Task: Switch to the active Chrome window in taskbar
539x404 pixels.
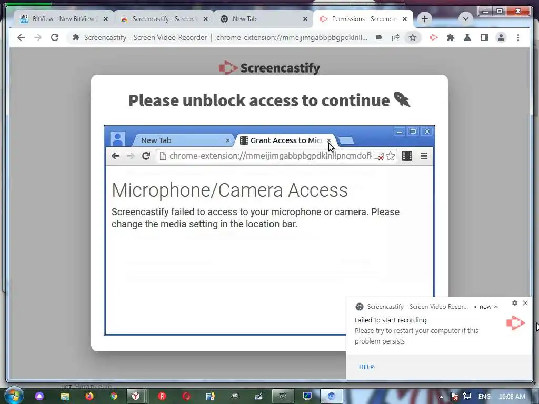Action: pos(332,396)
